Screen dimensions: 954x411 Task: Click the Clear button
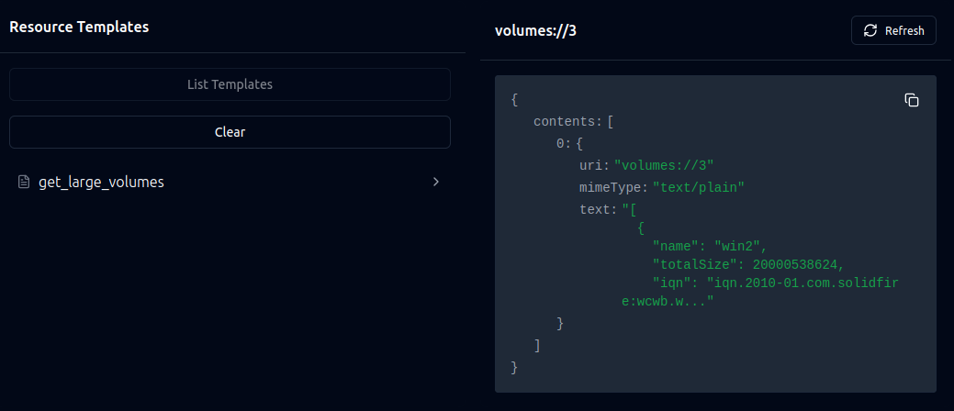[230, 132]
